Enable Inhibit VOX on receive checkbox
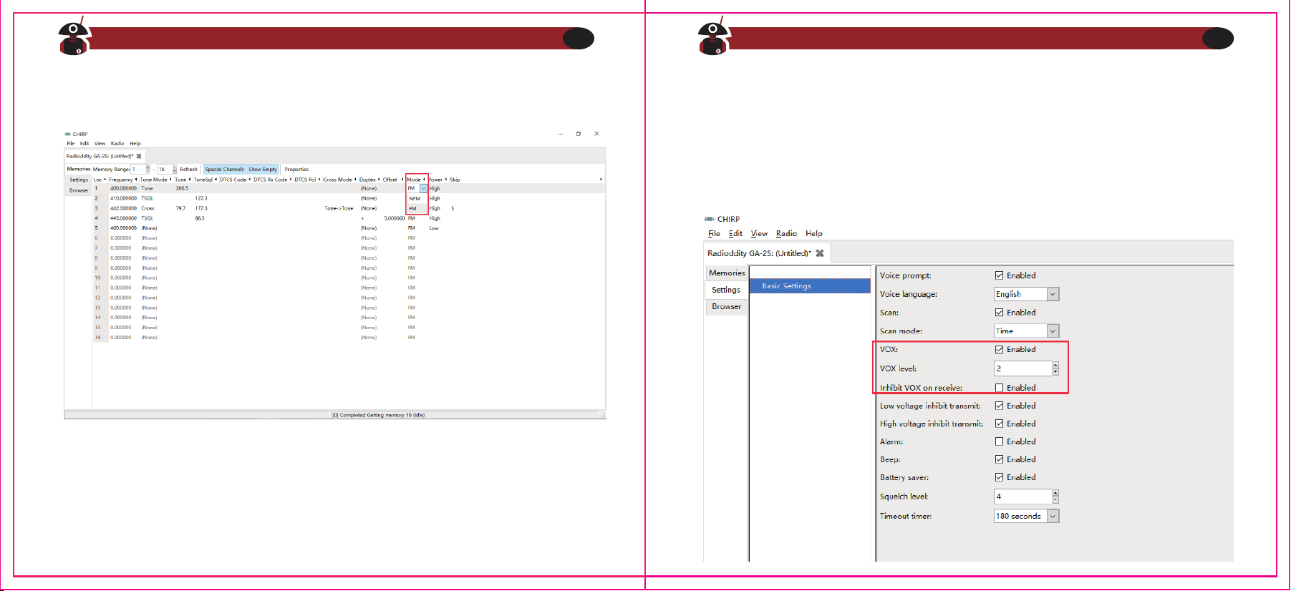This screenshot has width=1291, height=591. point(999,389)
